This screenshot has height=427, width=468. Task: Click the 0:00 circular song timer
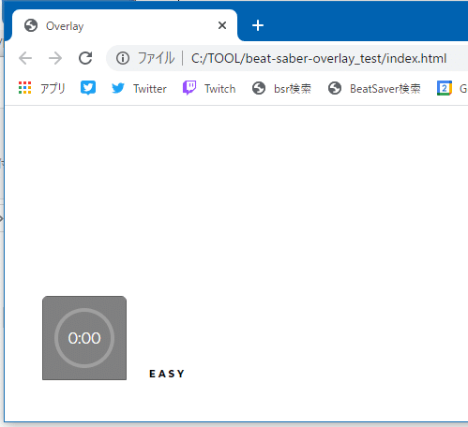(84, 338)
